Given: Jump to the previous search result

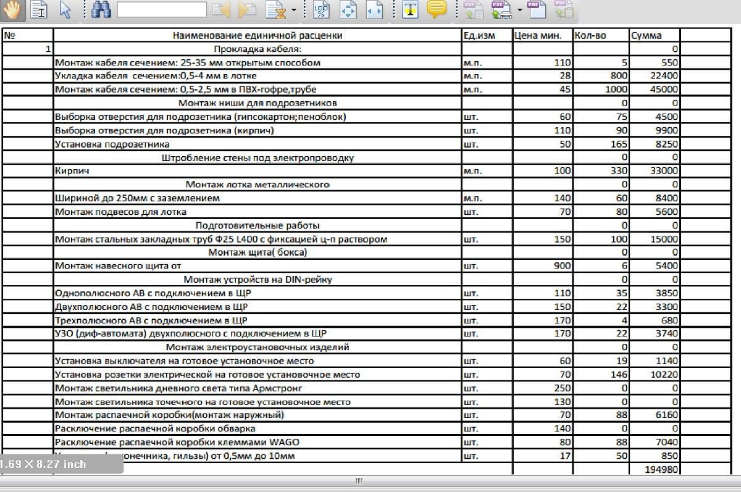Looking at the screenshot, I should [x=221, y=9].
